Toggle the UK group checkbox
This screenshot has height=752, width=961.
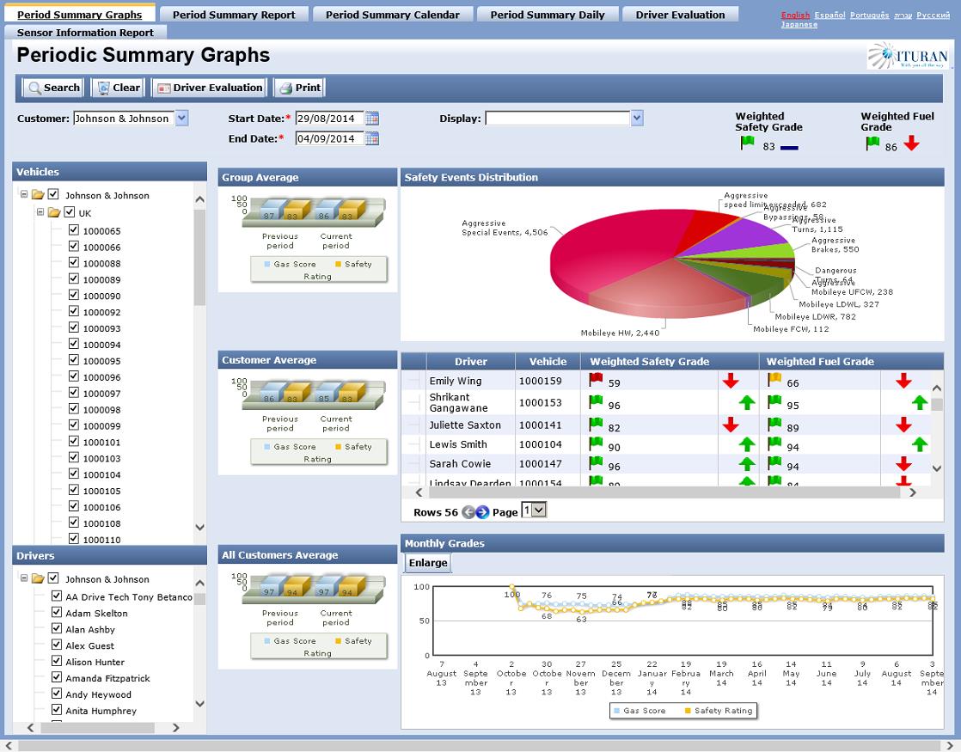pyautogui.click(x=70, y=212)
